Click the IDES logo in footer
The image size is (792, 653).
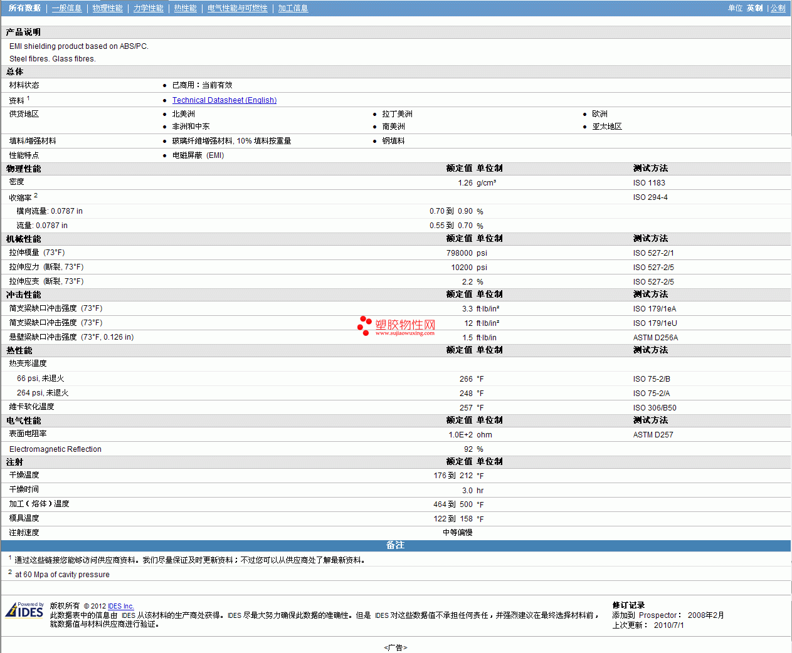click(x=24, y=610)
